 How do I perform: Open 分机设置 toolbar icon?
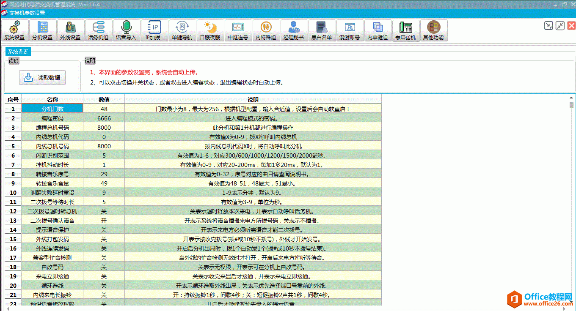pos(42,31)
